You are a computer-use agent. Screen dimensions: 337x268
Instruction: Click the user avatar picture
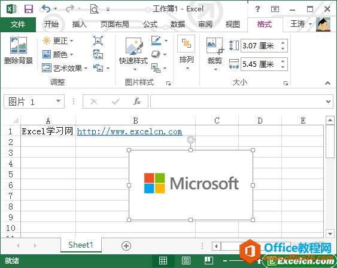pos(323,24)
